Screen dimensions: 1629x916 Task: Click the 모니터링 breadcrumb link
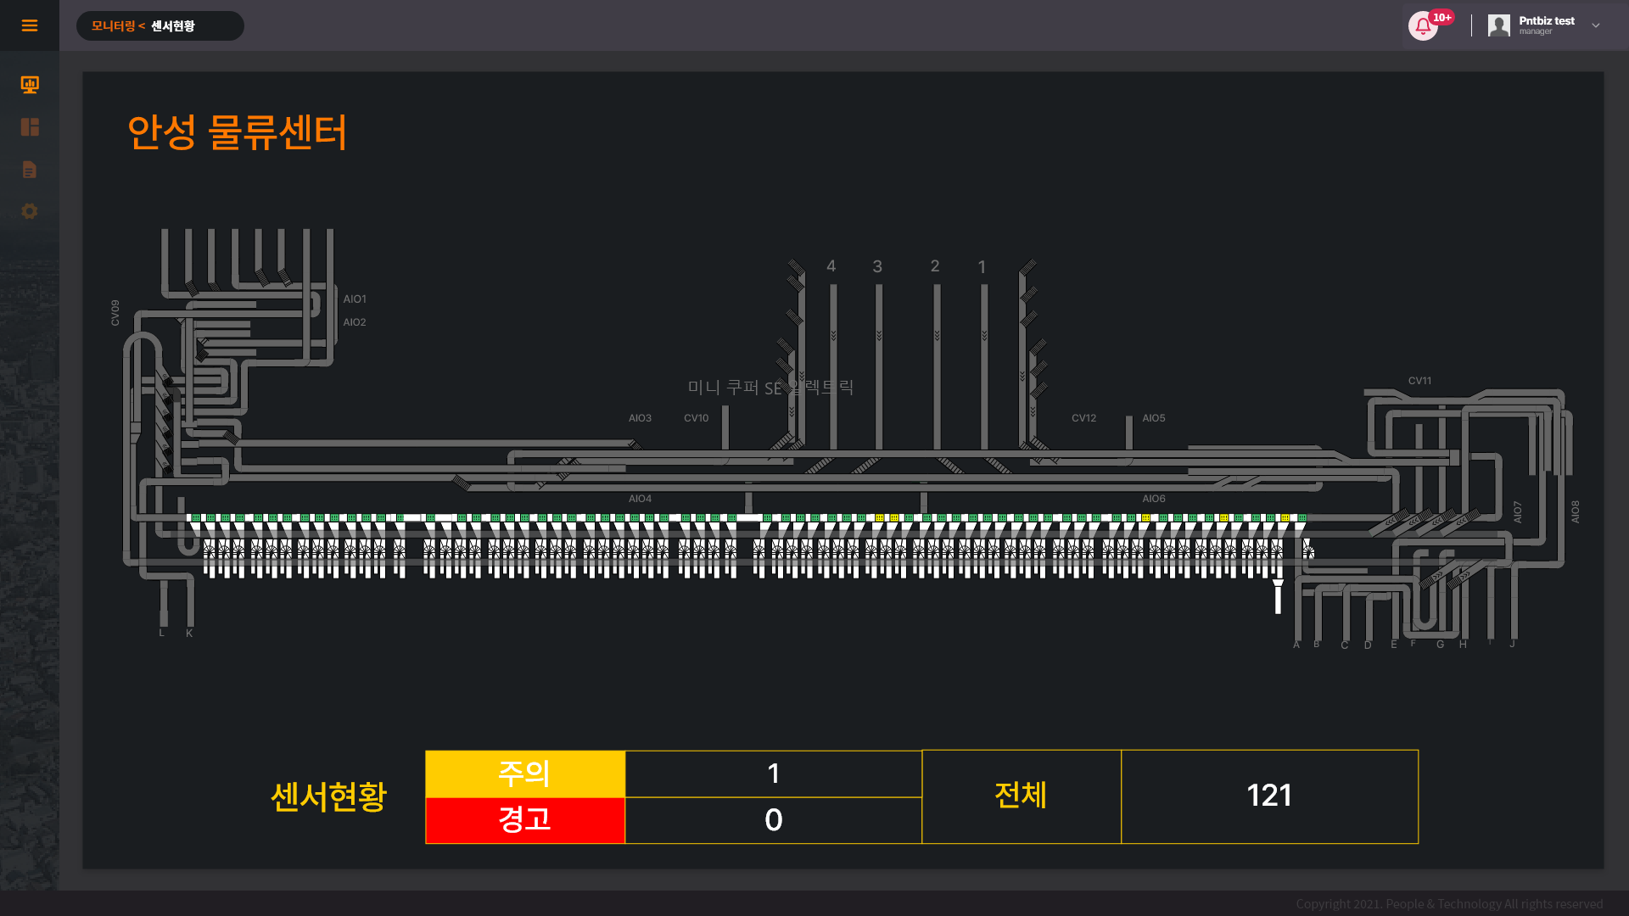coord(113,26)
